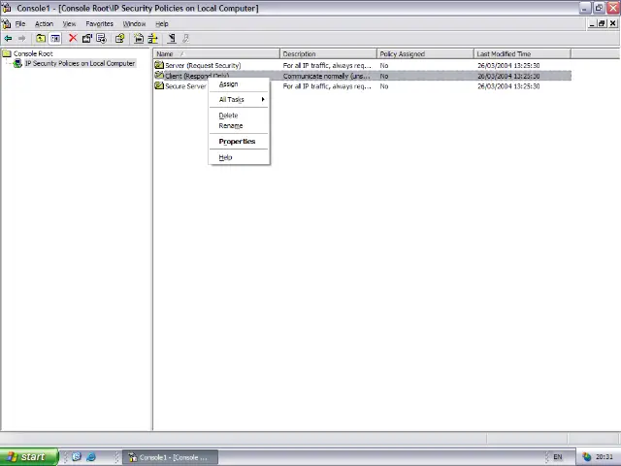Screen dimensions: 621x466
Task: Click the Create IP Security Policy icon
Action: (138, 39)
